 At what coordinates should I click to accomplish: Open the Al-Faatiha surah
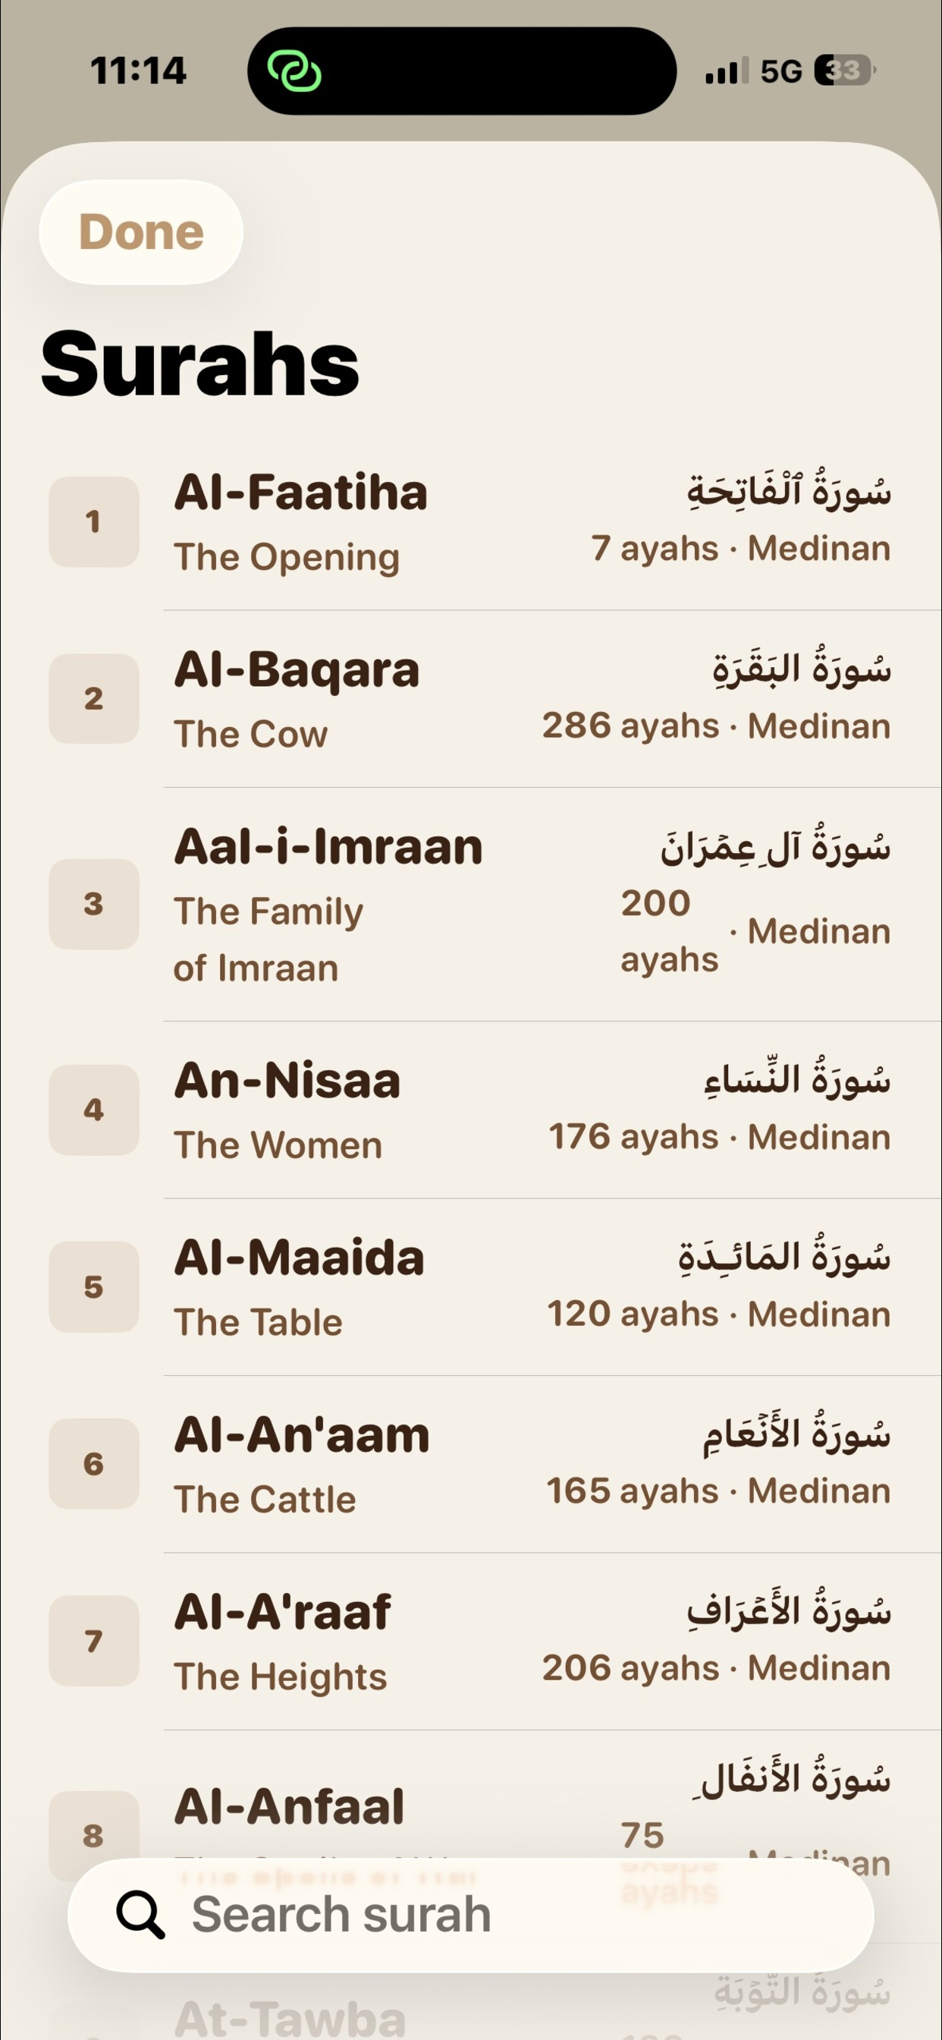pyautogui.click(x=471, y=522)
